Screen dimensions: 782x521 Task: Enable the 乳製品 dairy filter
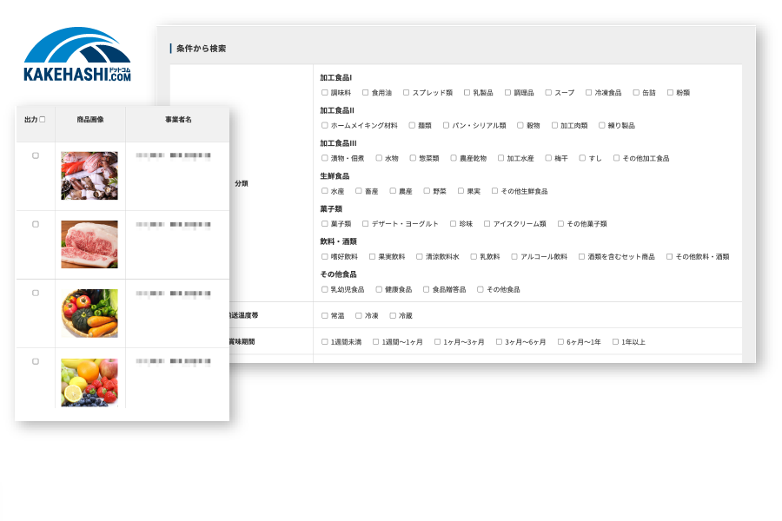click(467, 92)
